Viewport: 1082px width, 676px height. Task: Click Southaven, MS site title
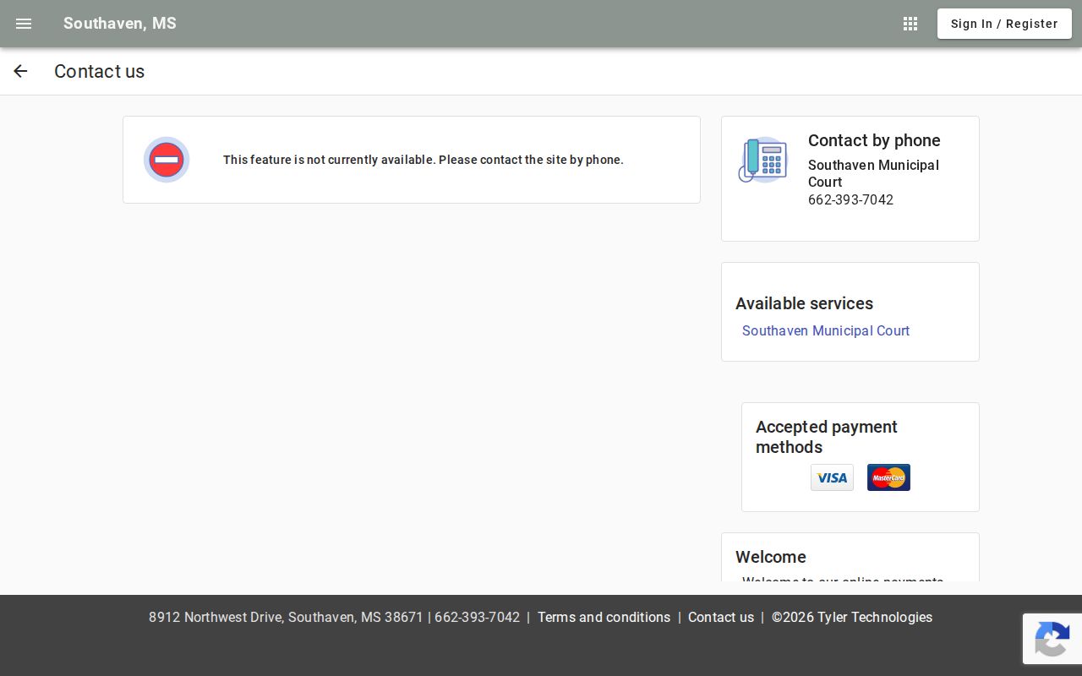coord(120,24)
